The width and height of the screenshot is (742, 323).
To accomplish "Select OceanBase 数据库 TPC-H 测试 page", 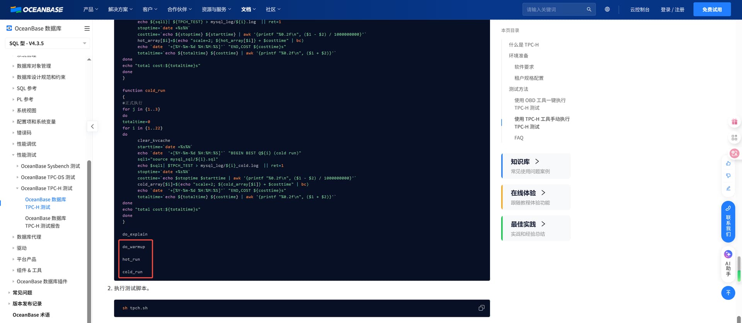I will pyautogui.click(x=46, y=204).
